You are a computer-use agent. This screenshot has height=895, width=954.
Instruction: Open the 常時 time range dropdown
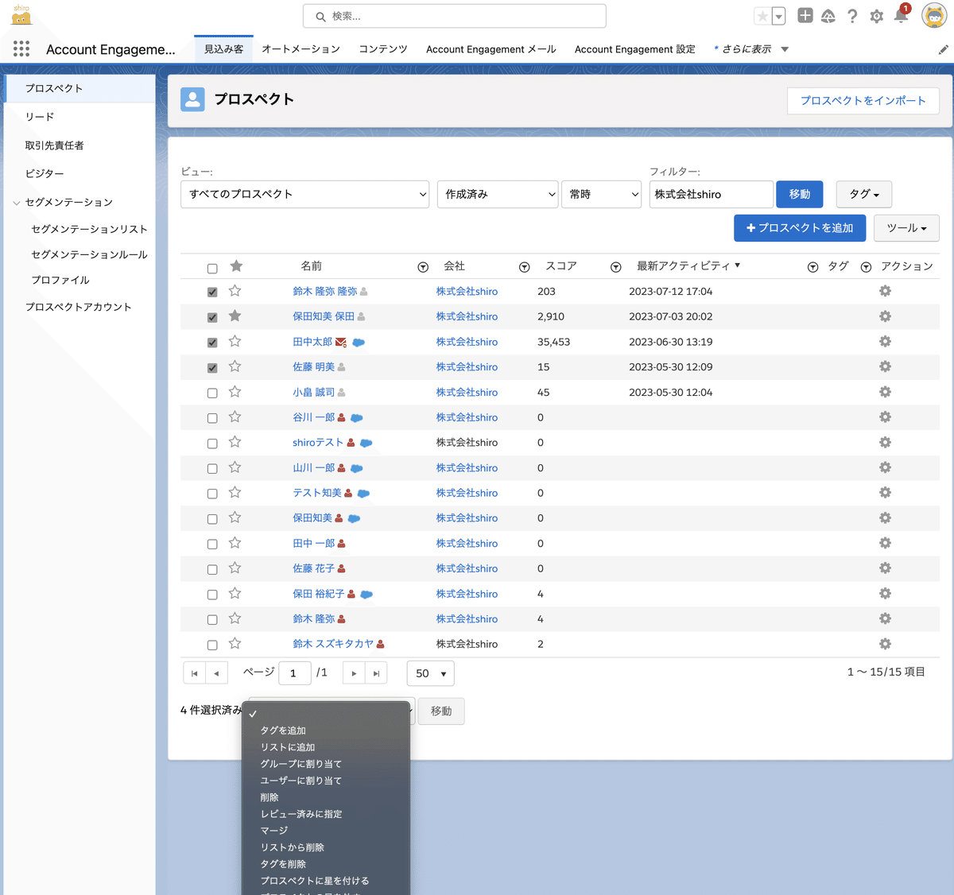pos(602,194)
